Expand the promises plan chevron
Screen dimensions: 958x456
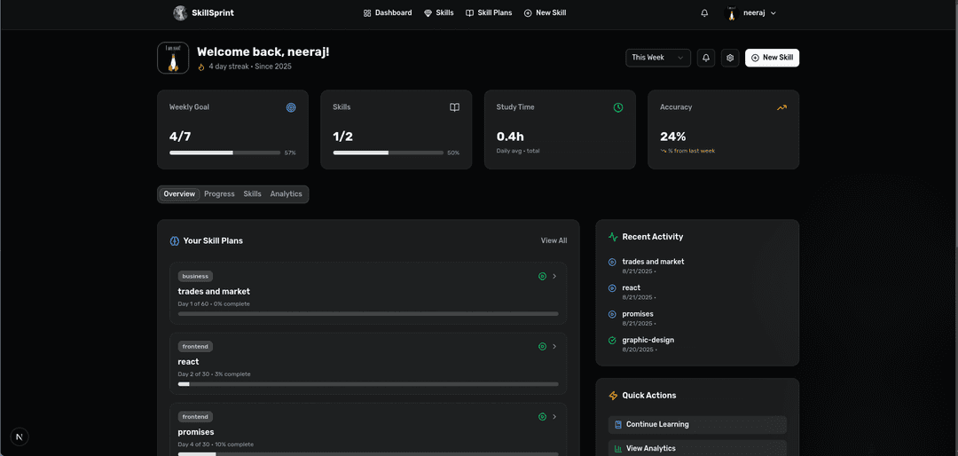[x=554, y=417]
